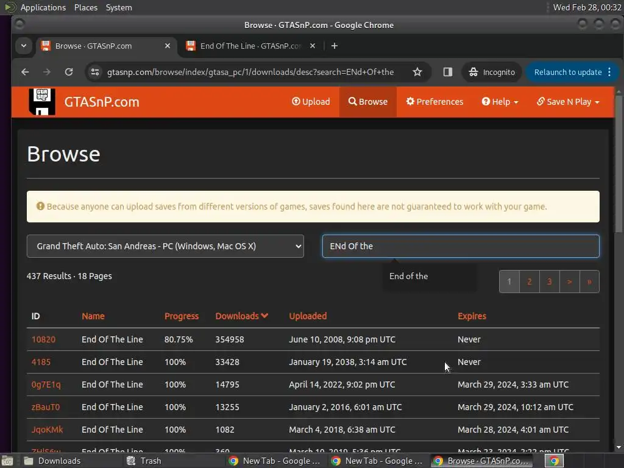Click 'January 19, 2038, 3:14 am UTC' cell
The width and height of the screenshot is (624, 468).
click(x=348, y=362)
